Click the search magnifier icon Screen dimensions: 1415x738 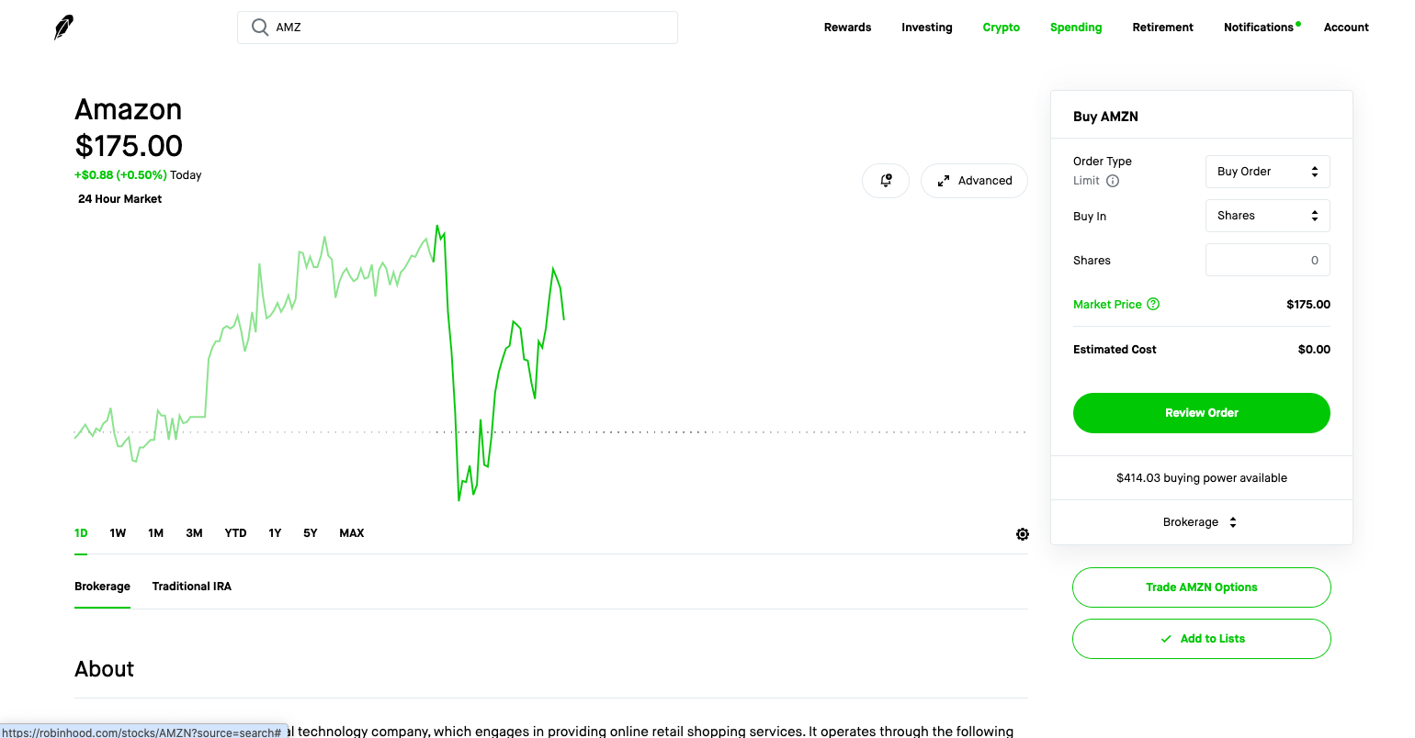tap(260, 28)
